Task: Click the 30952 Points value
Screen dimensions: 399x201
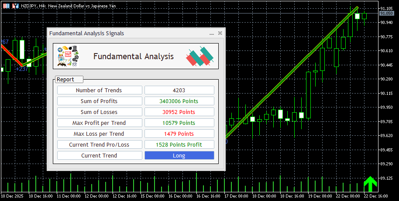Action: tap(179, 112)
